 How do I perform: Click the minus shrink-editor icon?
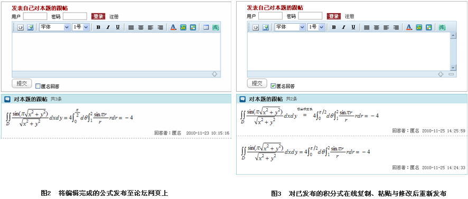coord(451,74)
